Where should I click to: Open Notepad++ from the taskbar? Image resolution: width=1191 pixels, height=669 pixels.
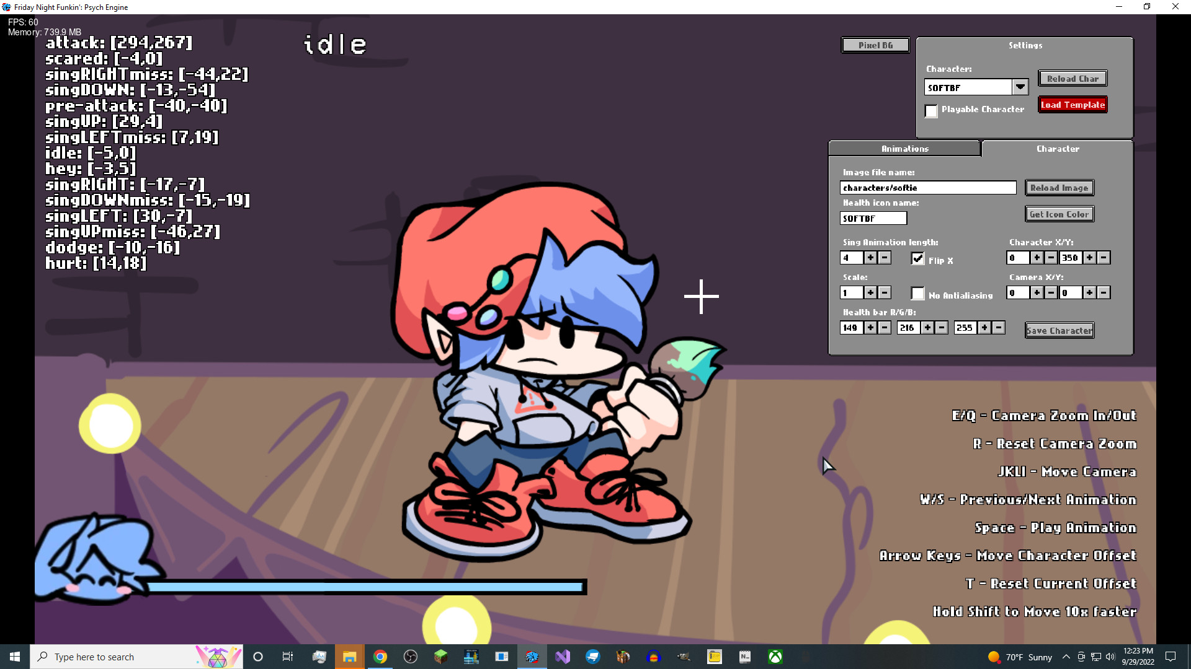click(745, 657)
